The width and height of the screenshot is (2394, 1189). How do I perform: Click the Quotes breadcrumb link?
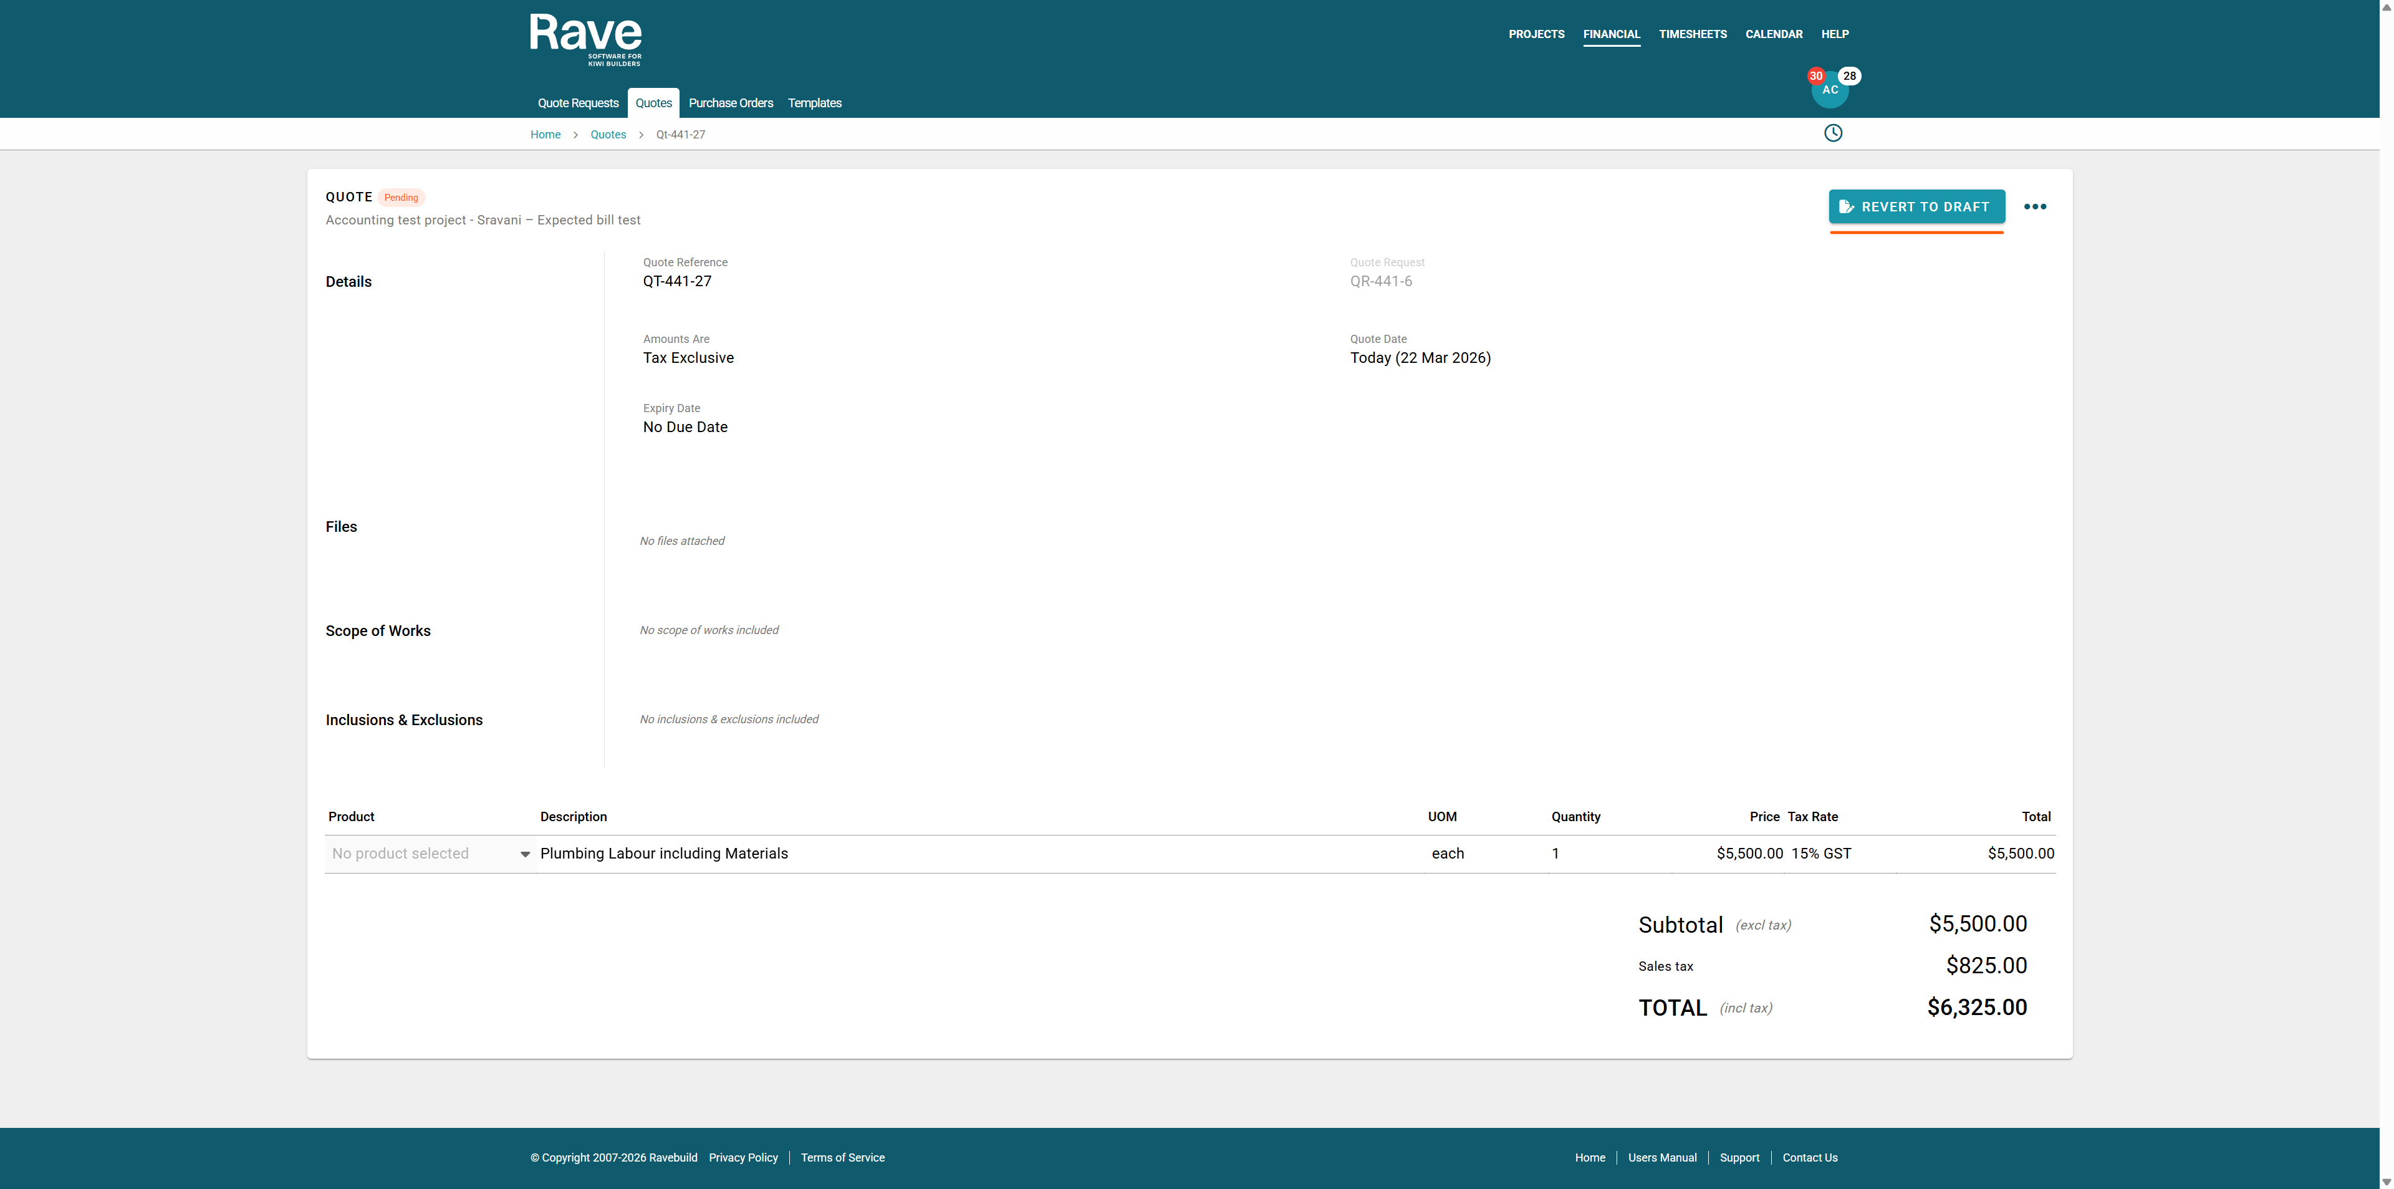608,135
